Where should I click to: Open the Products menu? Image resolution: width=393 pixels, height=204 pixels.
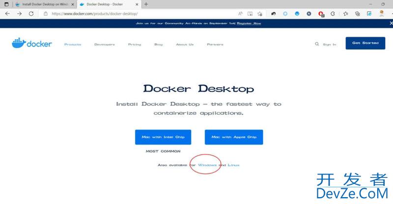coord(73,45)
